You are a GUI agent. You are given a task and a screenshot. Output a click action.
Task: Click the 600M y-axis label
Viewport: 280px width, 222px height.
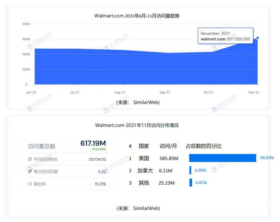[26, 39]
